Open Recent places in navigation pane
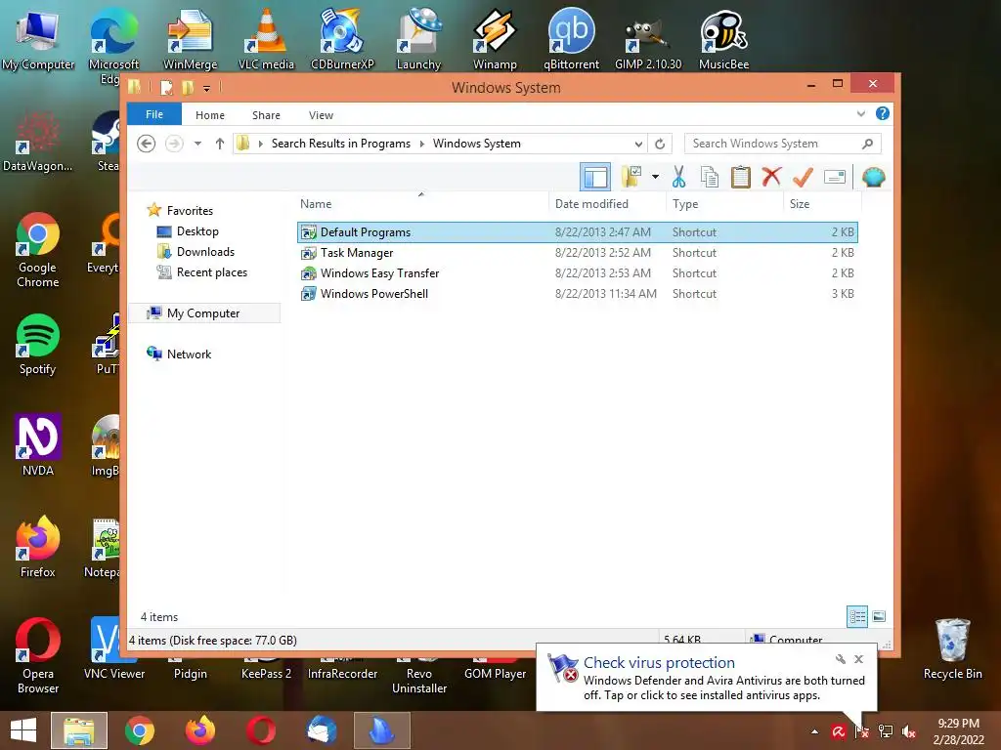This screenshot has width=1001, height=750. (211, 272)
